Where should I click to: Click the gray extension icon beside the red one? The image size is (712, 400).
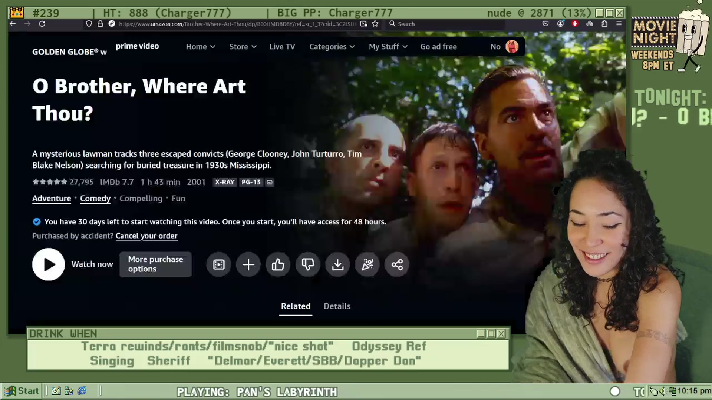[590, 24]
